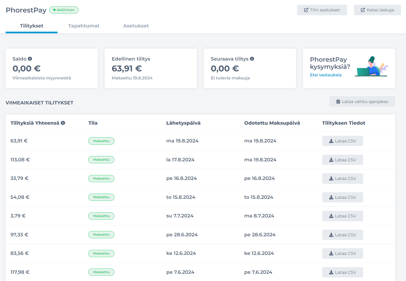Switch to the Asetukset tab
This screenshot has width=406, height=281.
click(136, 26)
